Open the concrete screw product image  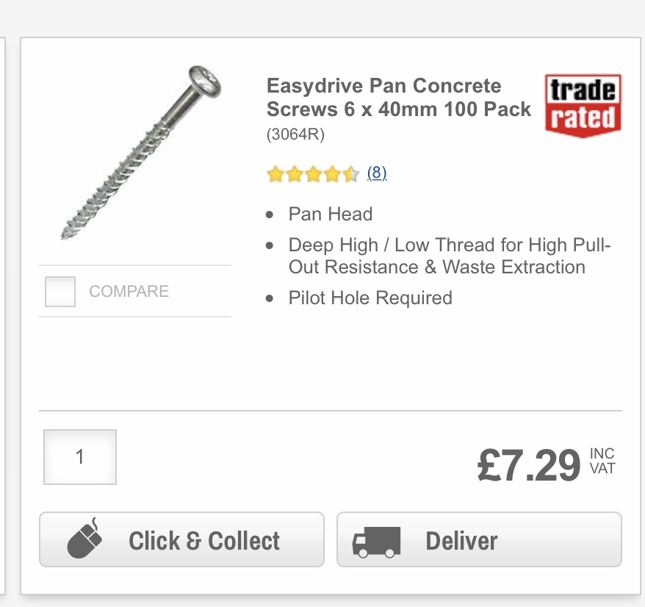(x=141, y=152)
